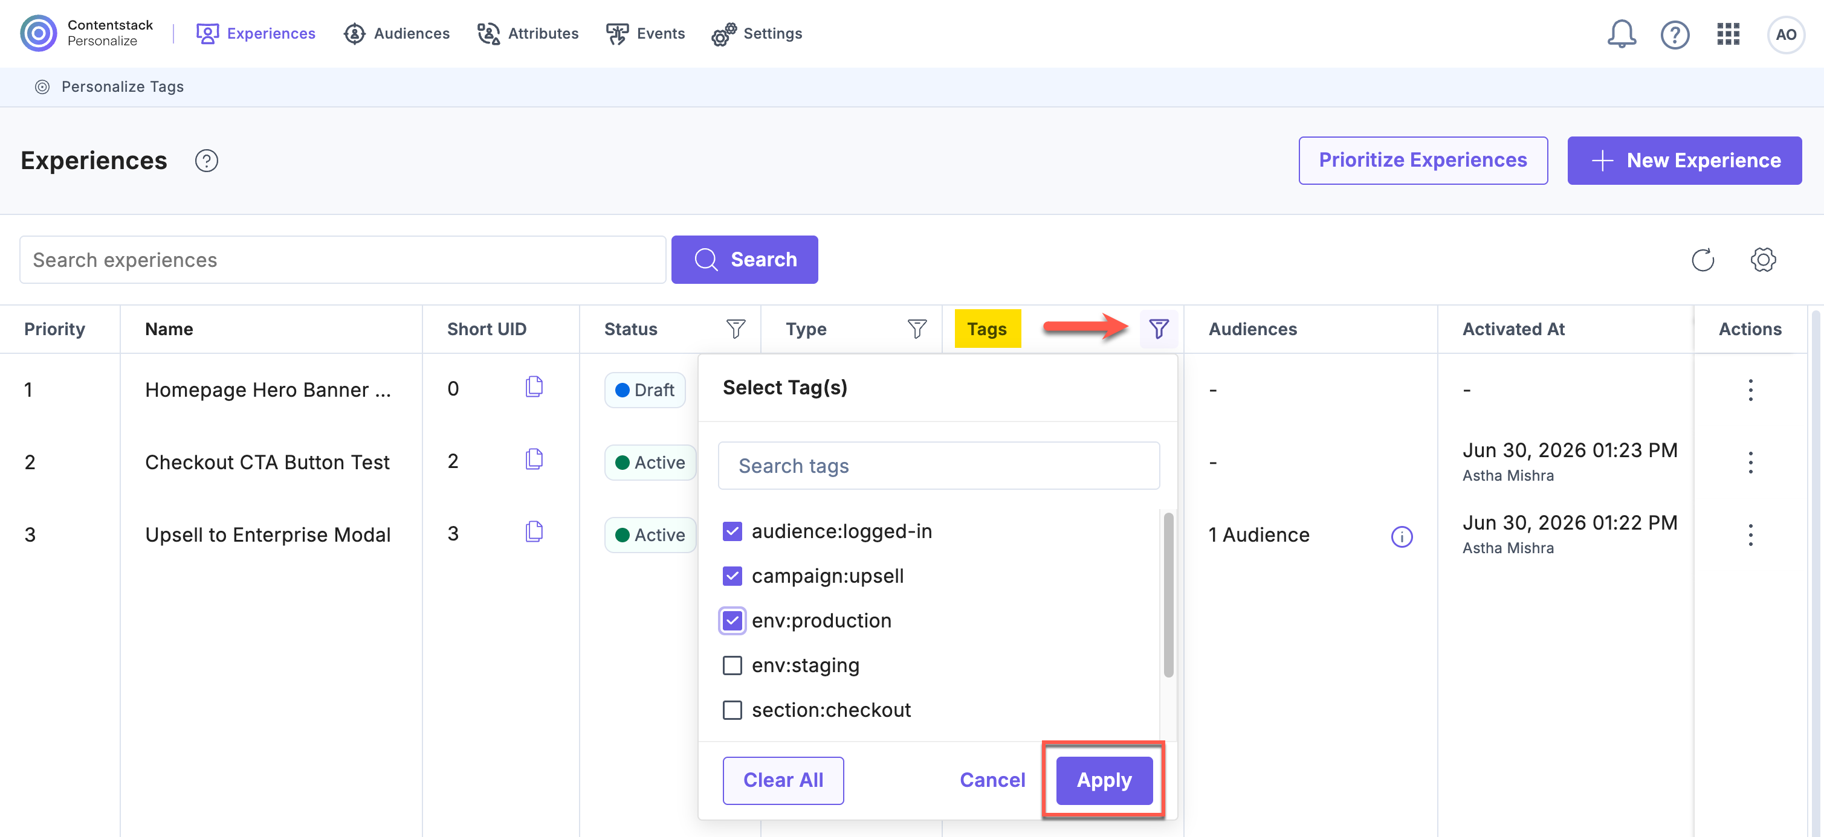
Task: Click Clear All in tag filter
Action: 783,780
